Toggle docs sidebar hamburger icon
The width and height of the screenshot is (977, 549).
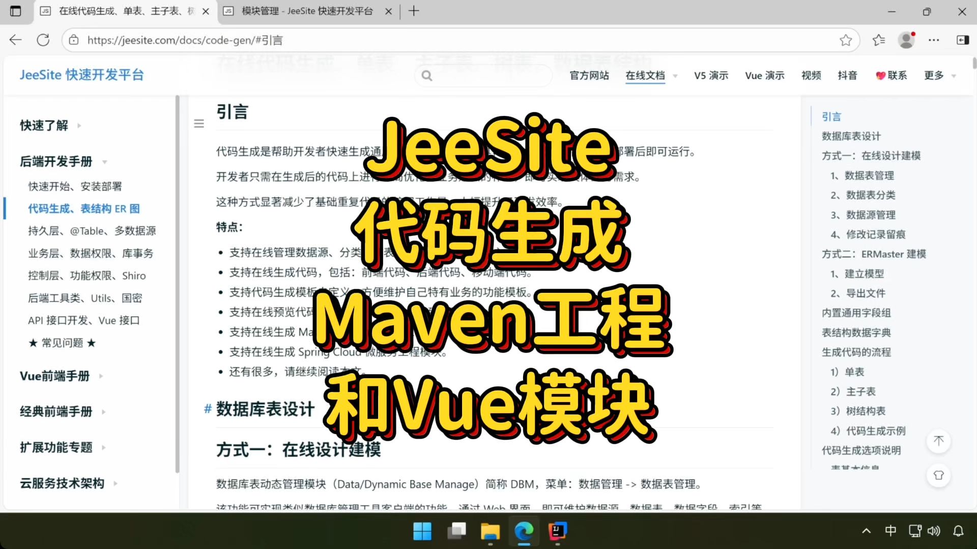pyautogui.click(x=199, y=124)
